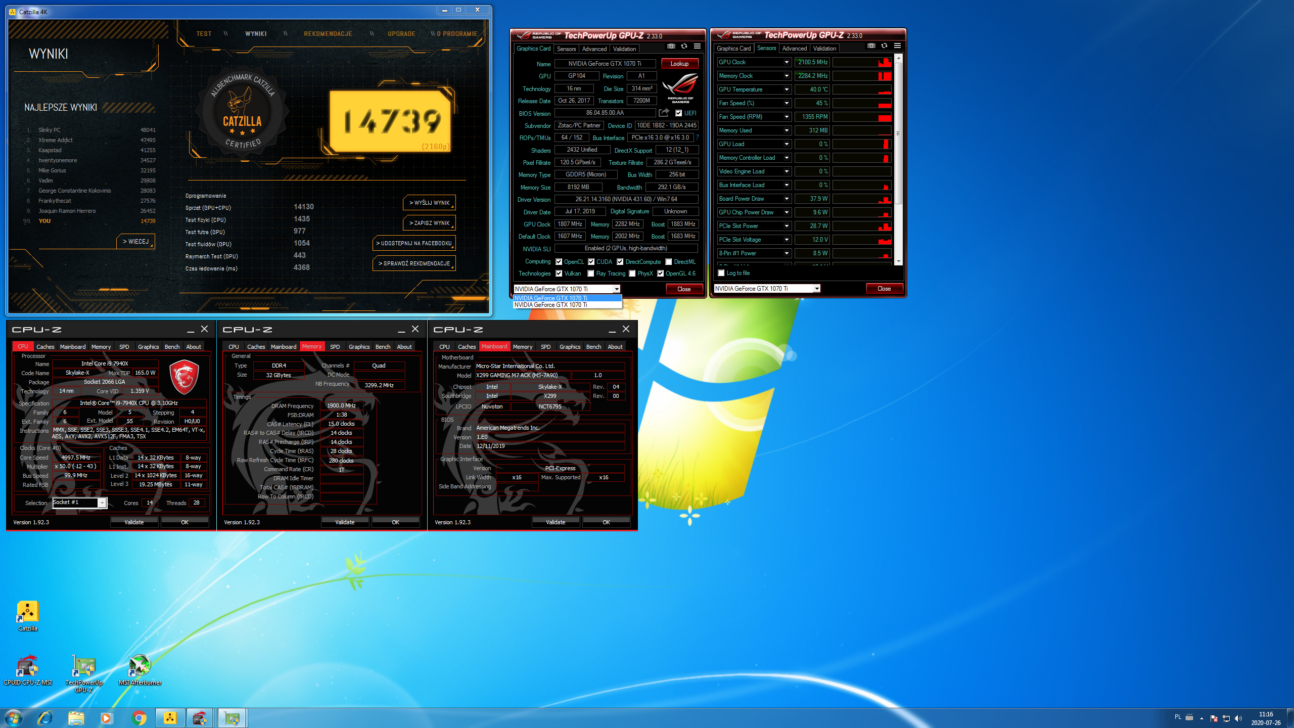Click the refresh icon in left GPU-Z window

pyautogui.click(x=684, y=46)
